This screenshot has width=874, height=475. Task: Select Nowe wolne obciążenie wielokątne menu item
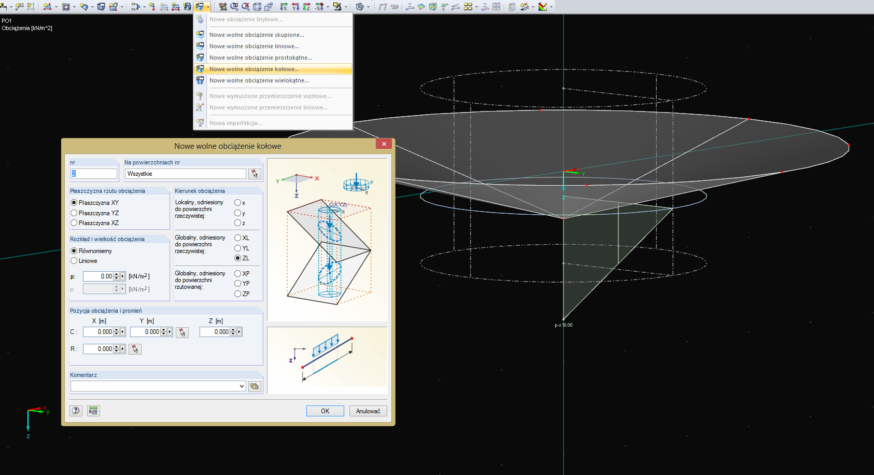(259, 80)
